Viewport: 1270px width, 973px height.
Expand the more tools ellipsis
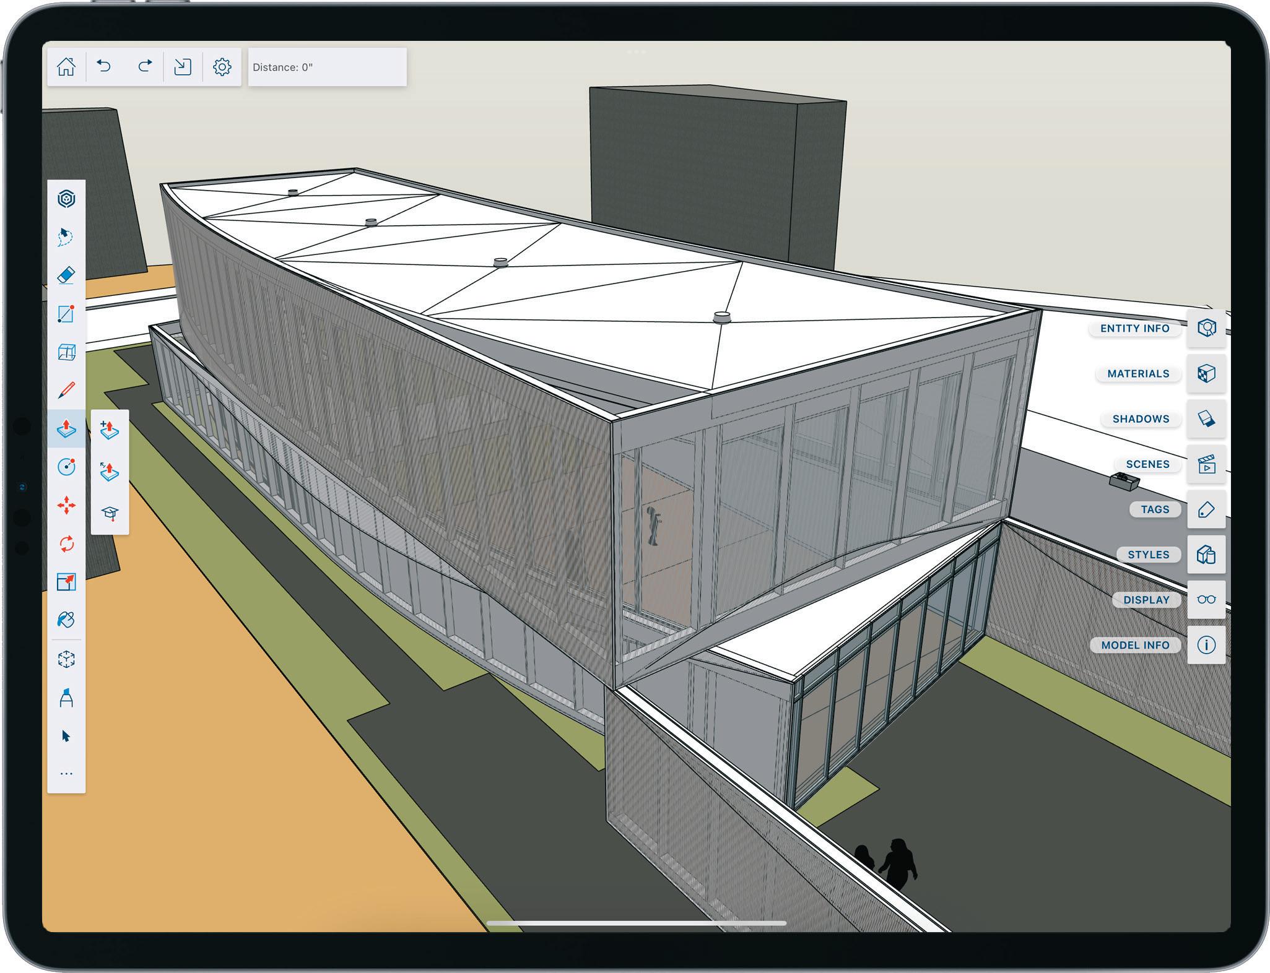click(66, 774)
